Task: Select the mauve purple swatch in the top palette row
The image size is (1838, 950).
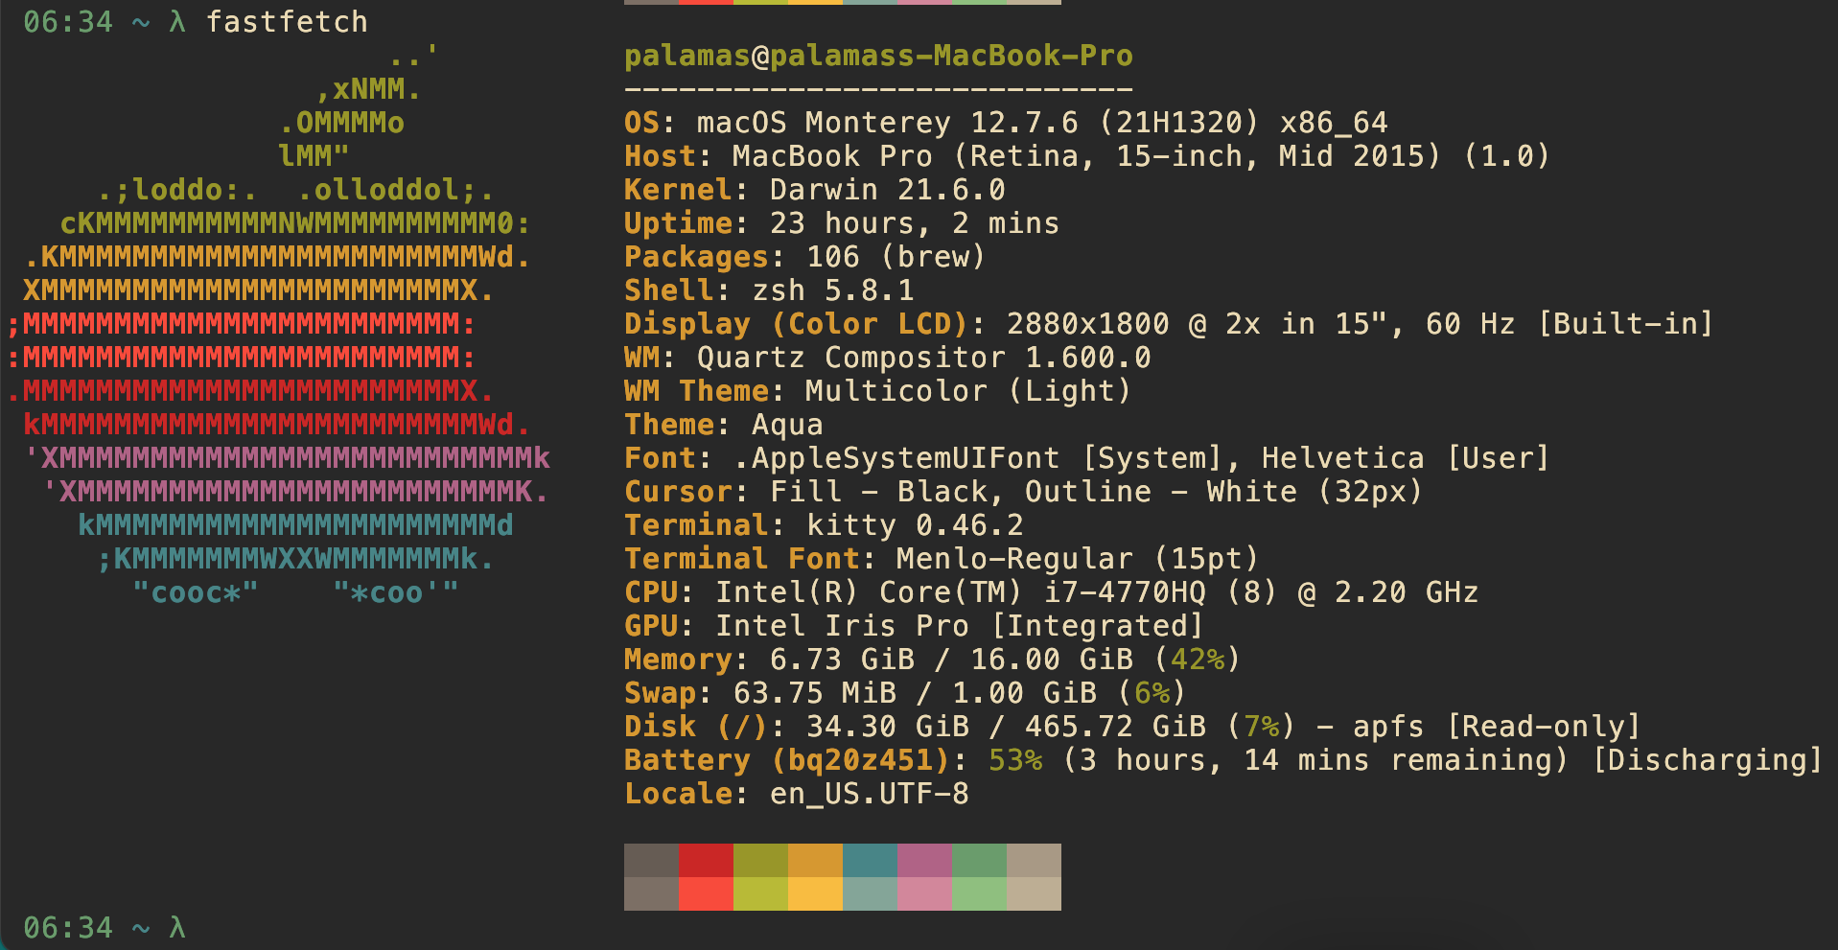Action: tap(924, 860)
